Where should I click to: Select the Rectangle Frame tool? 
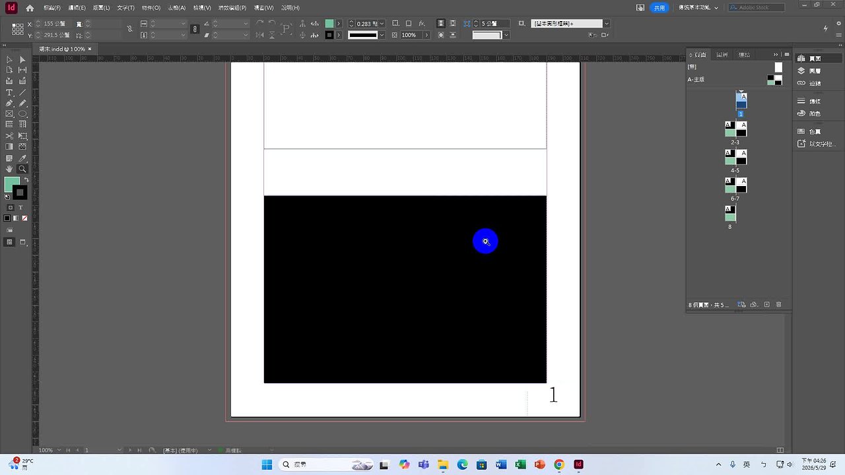[9, 113]
